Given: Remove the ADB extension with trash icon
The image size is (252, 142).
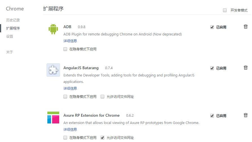Looking at the screenshot, I should tap(246, 27).
